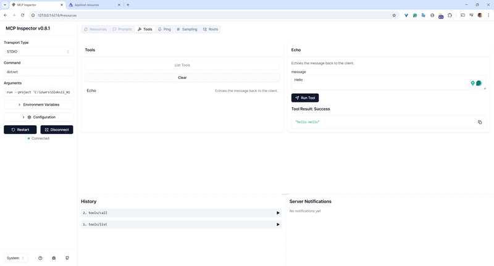Click the green chat icon in message field

point(479,83)
